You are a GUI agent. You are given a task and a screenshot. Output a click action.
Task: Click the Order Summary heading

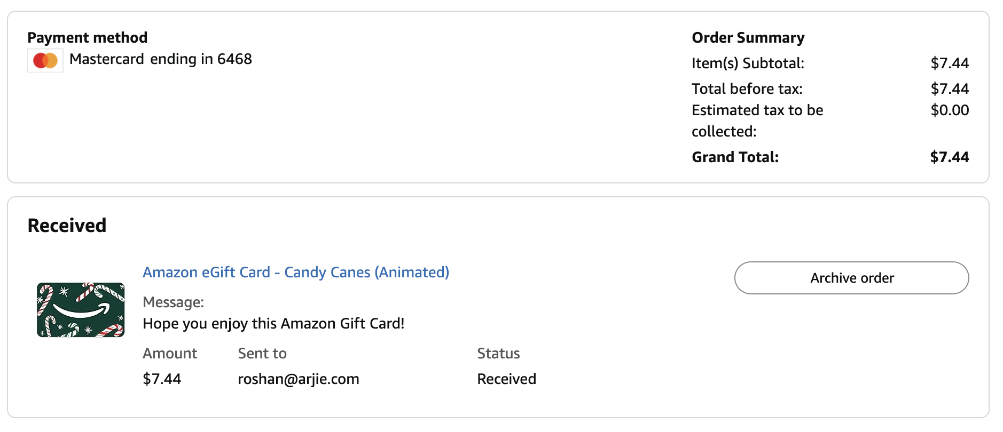point(748,38)
